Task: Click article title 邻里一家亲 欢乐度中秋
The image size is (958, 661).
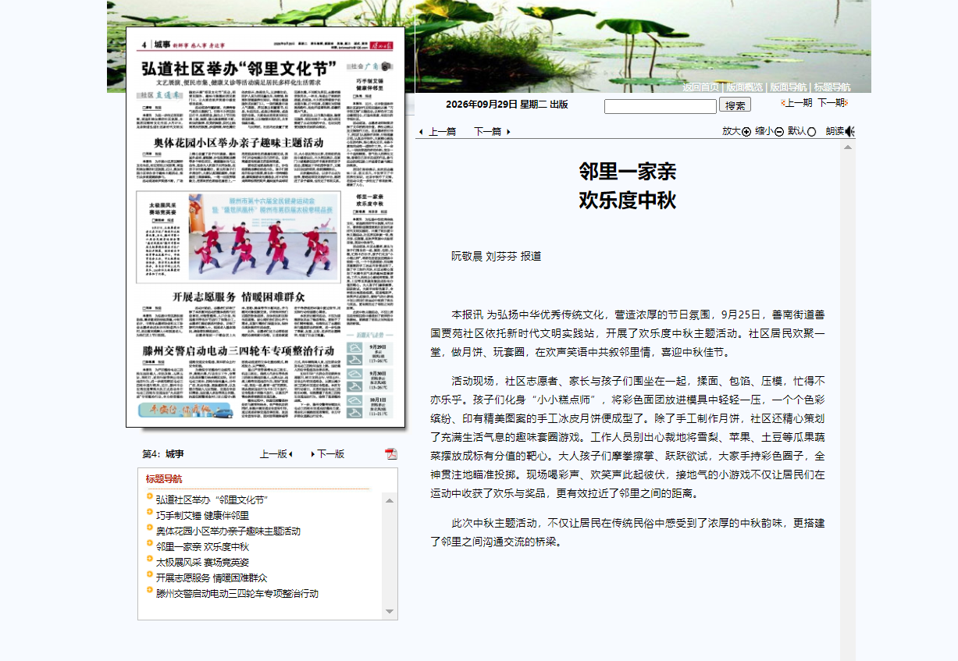Action: pos(627,186)
